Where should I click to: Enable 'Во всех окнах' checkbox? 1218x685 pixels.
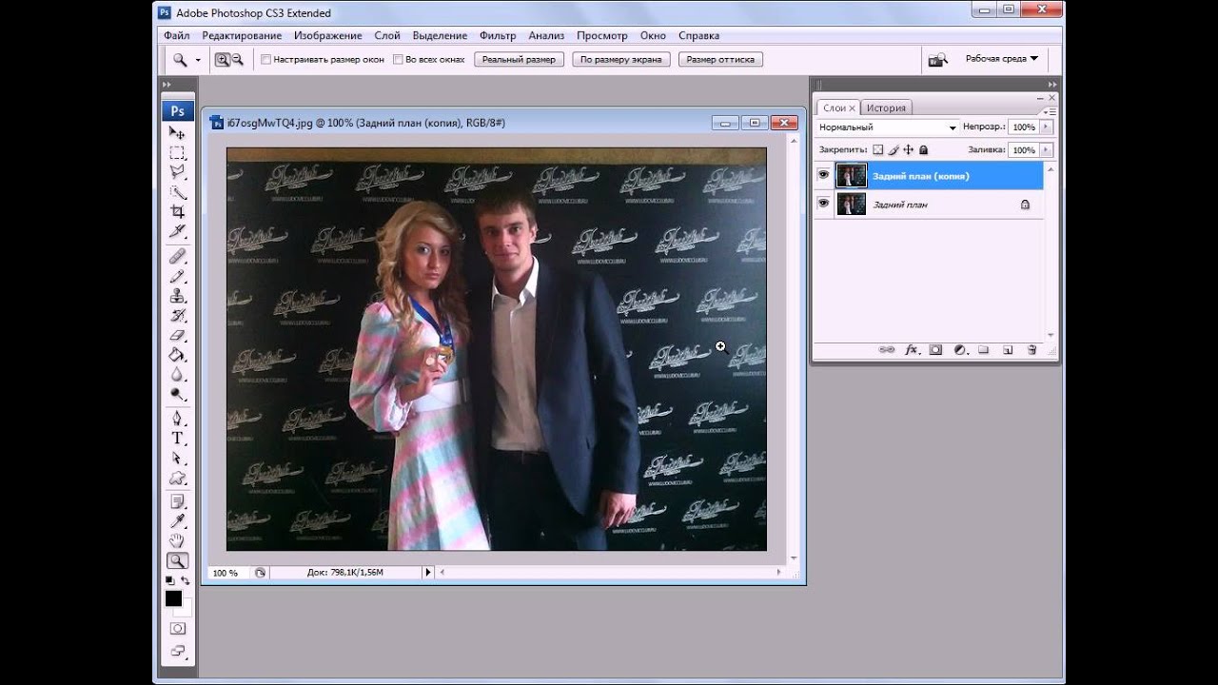coord(398,59)
